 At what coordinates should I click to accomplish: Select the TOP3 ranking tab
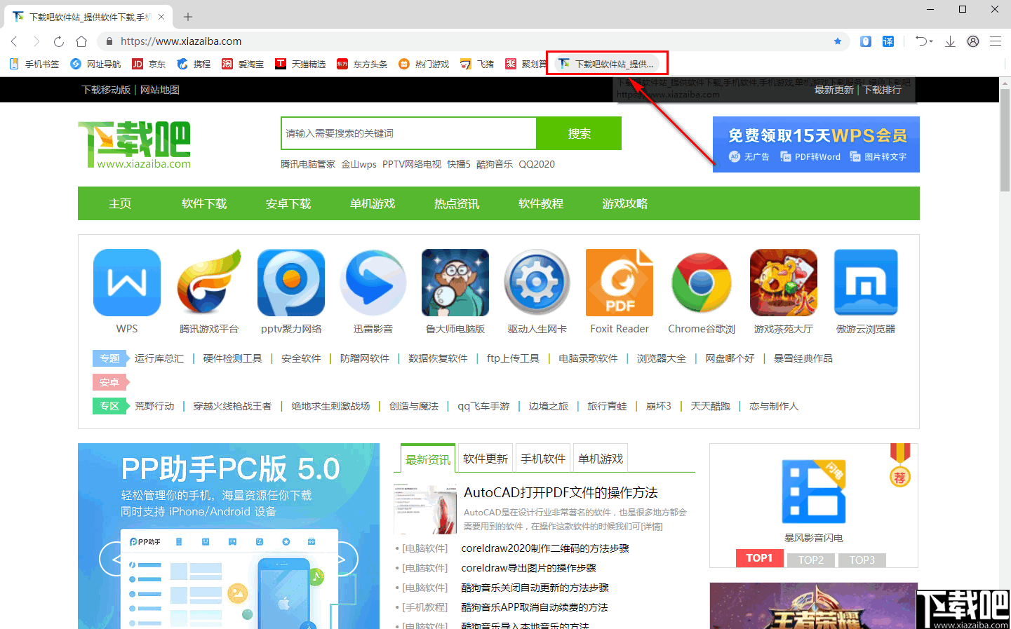tap(862, 560)
